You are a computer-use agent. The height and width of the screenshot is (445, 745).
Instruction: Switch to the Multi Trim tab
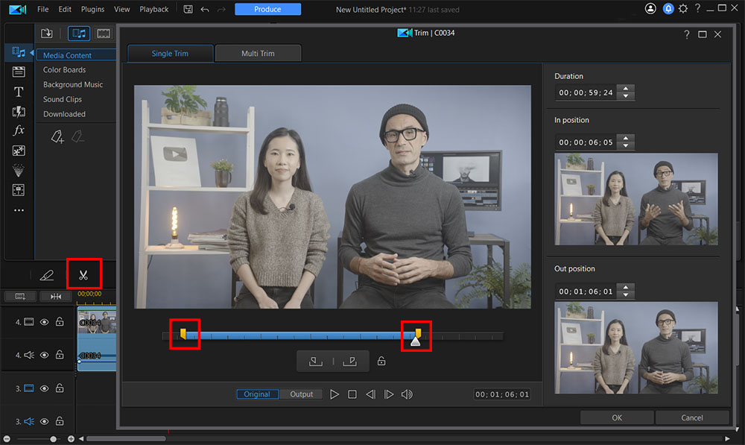[x=258, y=54]
